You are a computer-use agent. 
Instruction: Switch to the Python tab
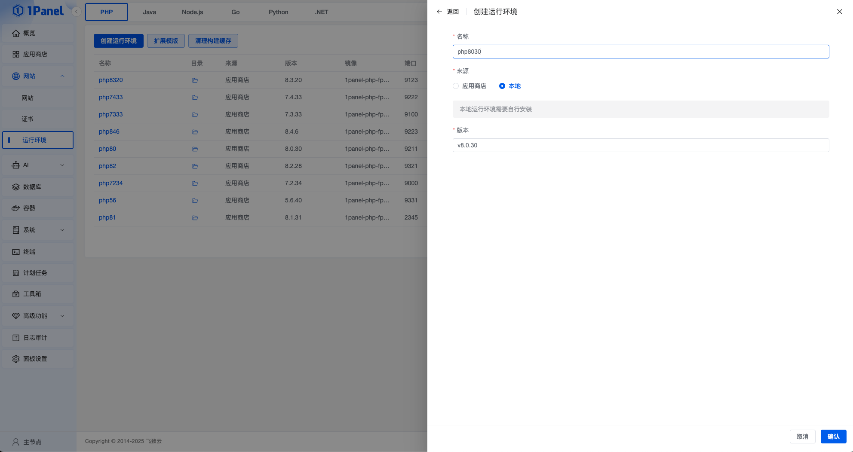coord(278,12)
